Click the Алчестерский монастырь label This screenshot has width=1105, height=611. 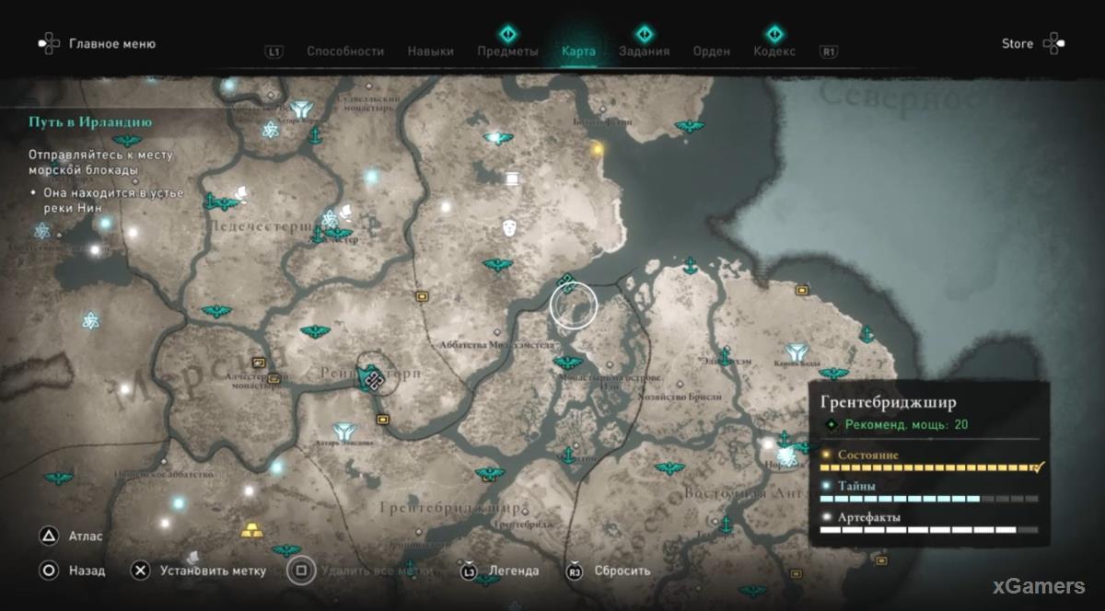pyautogui.click(x=255, y=382)
